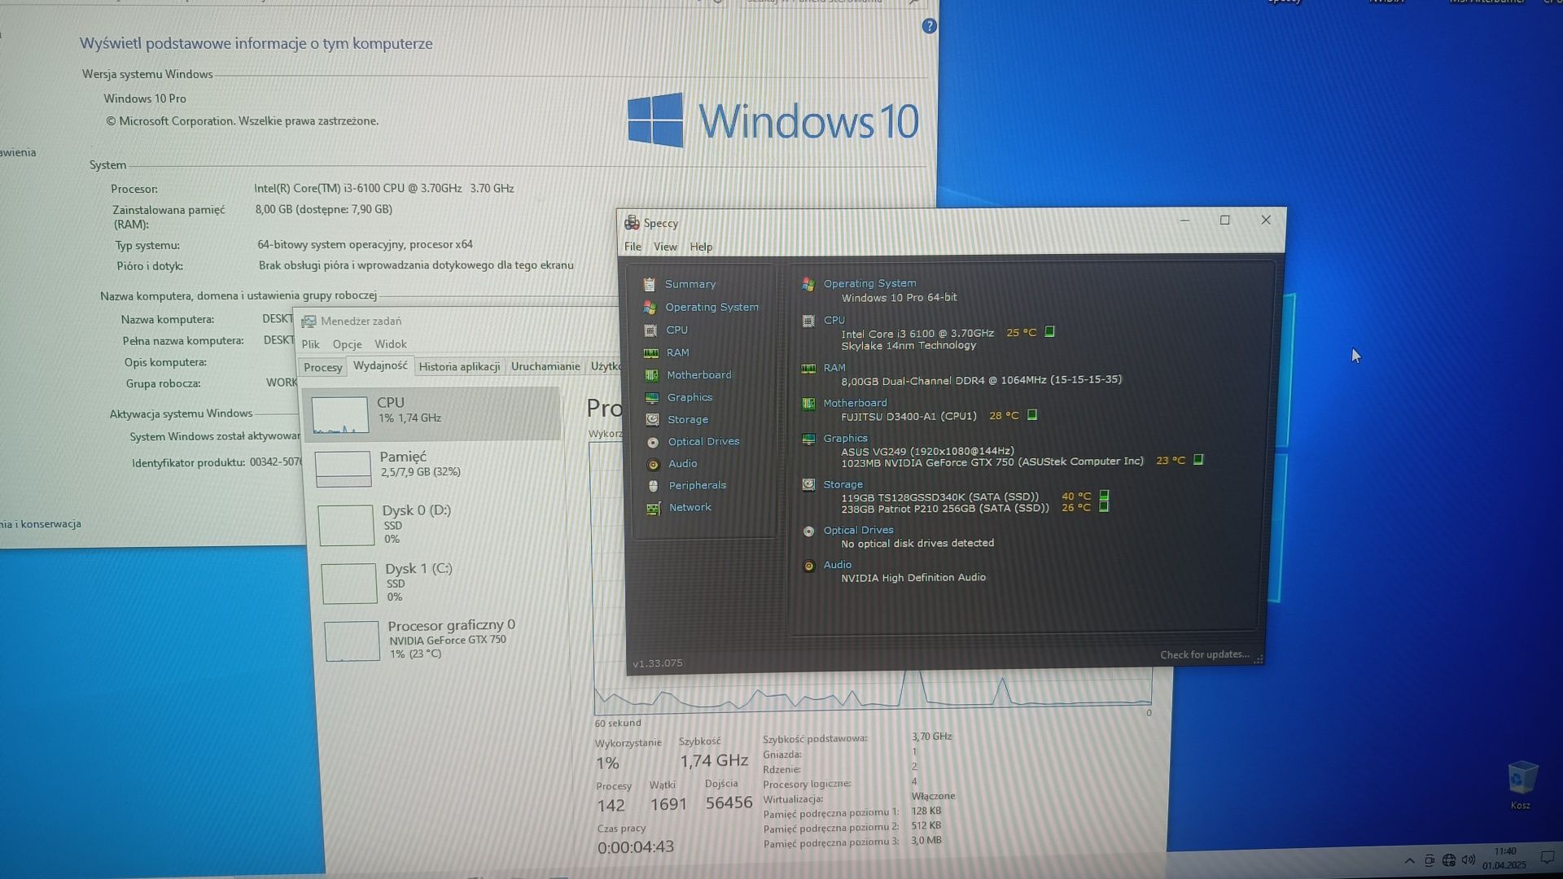
Task: Open Widok menu in Task Manager
Action: (x=391, y=344)
